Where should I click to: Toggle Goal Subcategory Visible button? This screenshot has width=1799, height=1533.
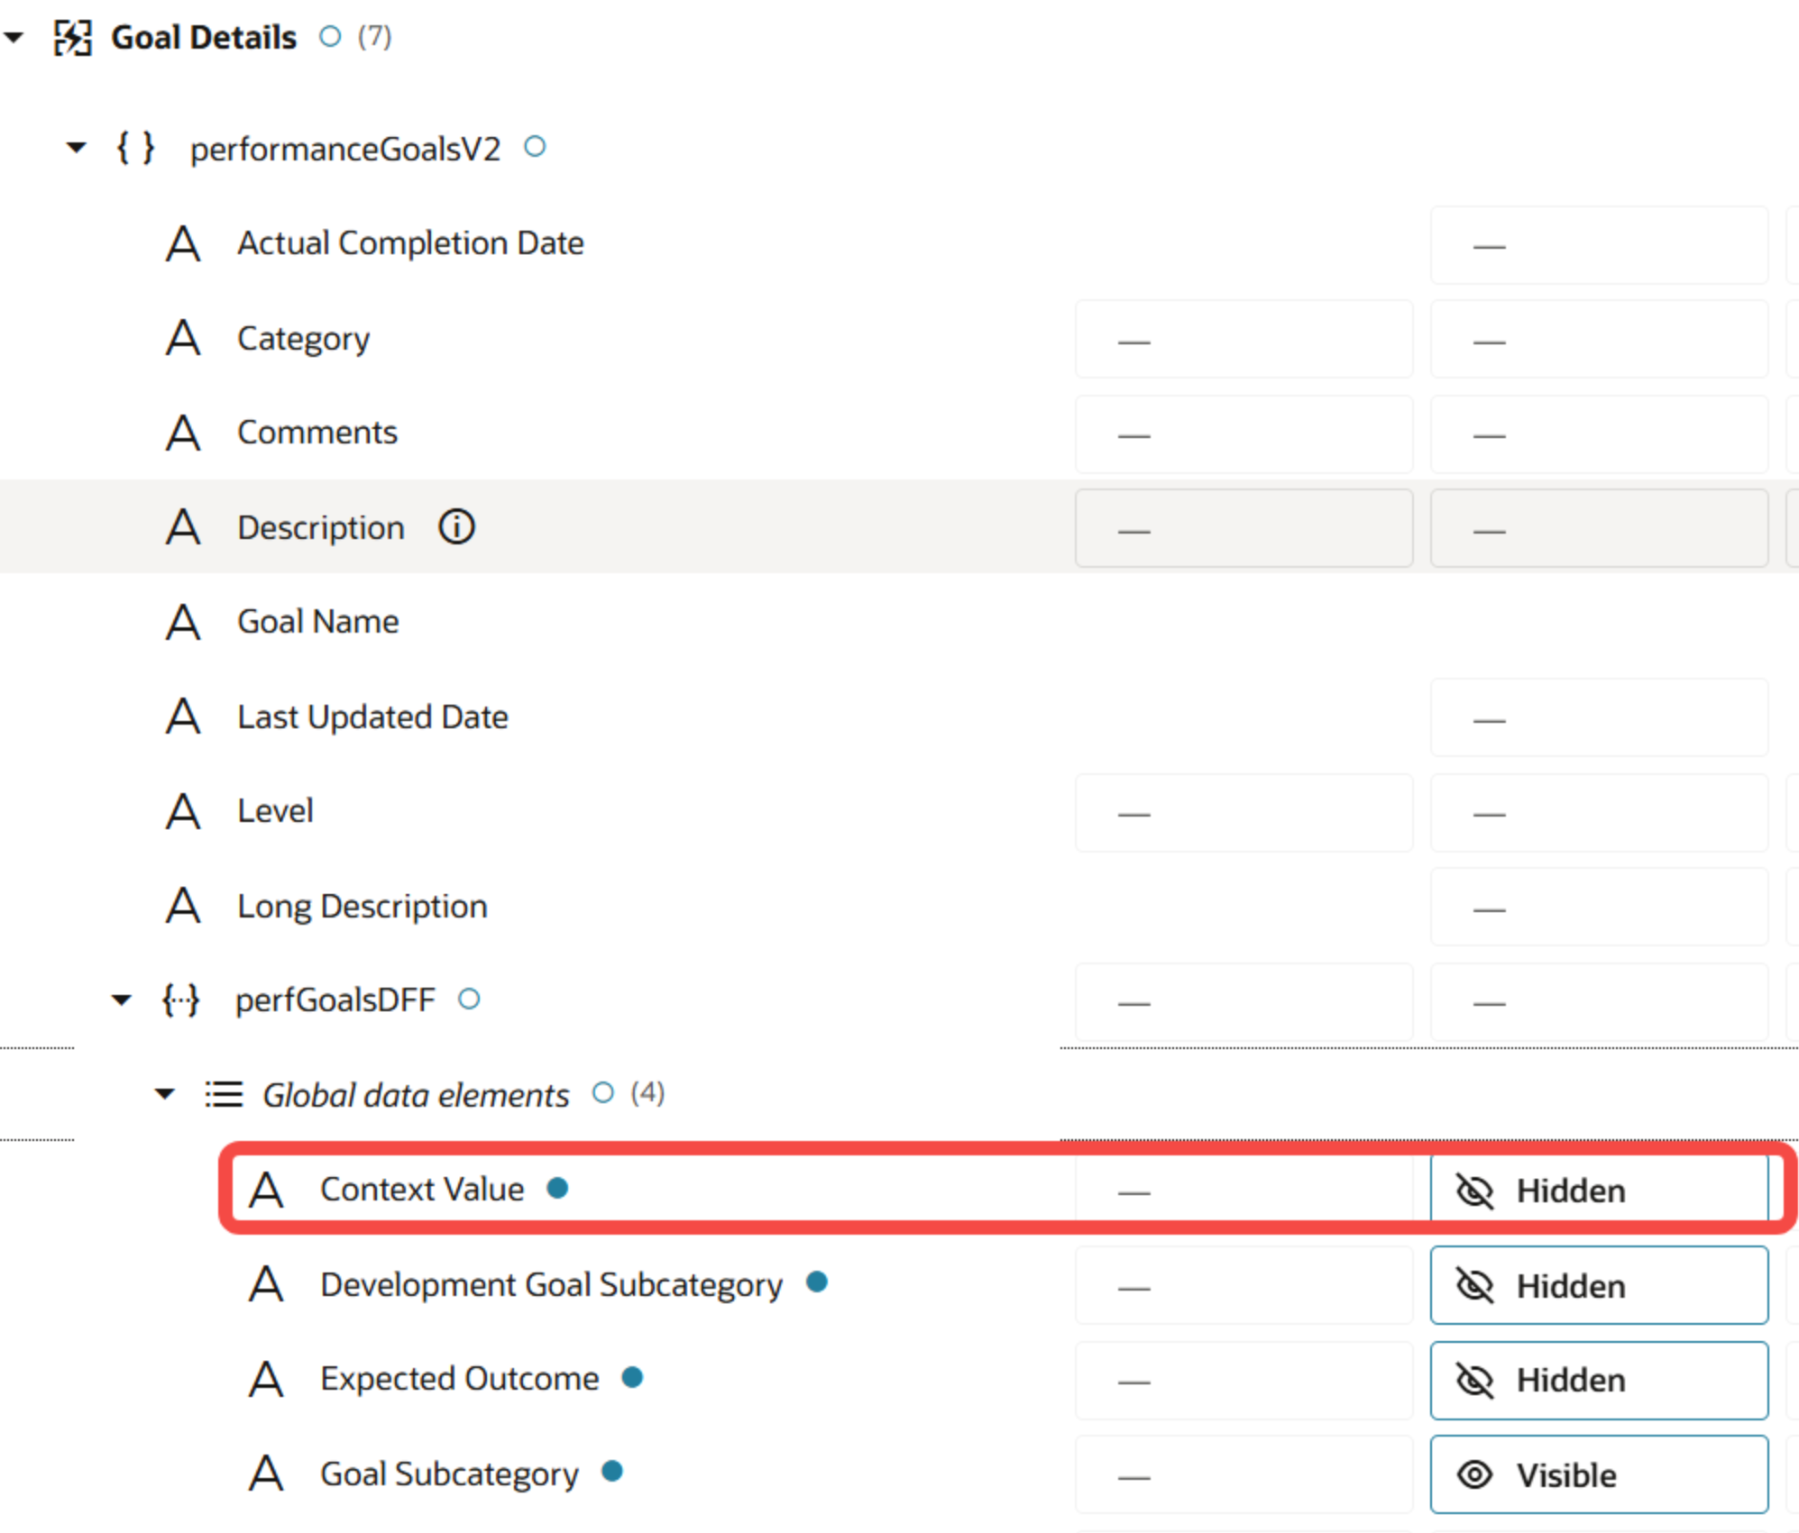(x=1598, y=1474)
